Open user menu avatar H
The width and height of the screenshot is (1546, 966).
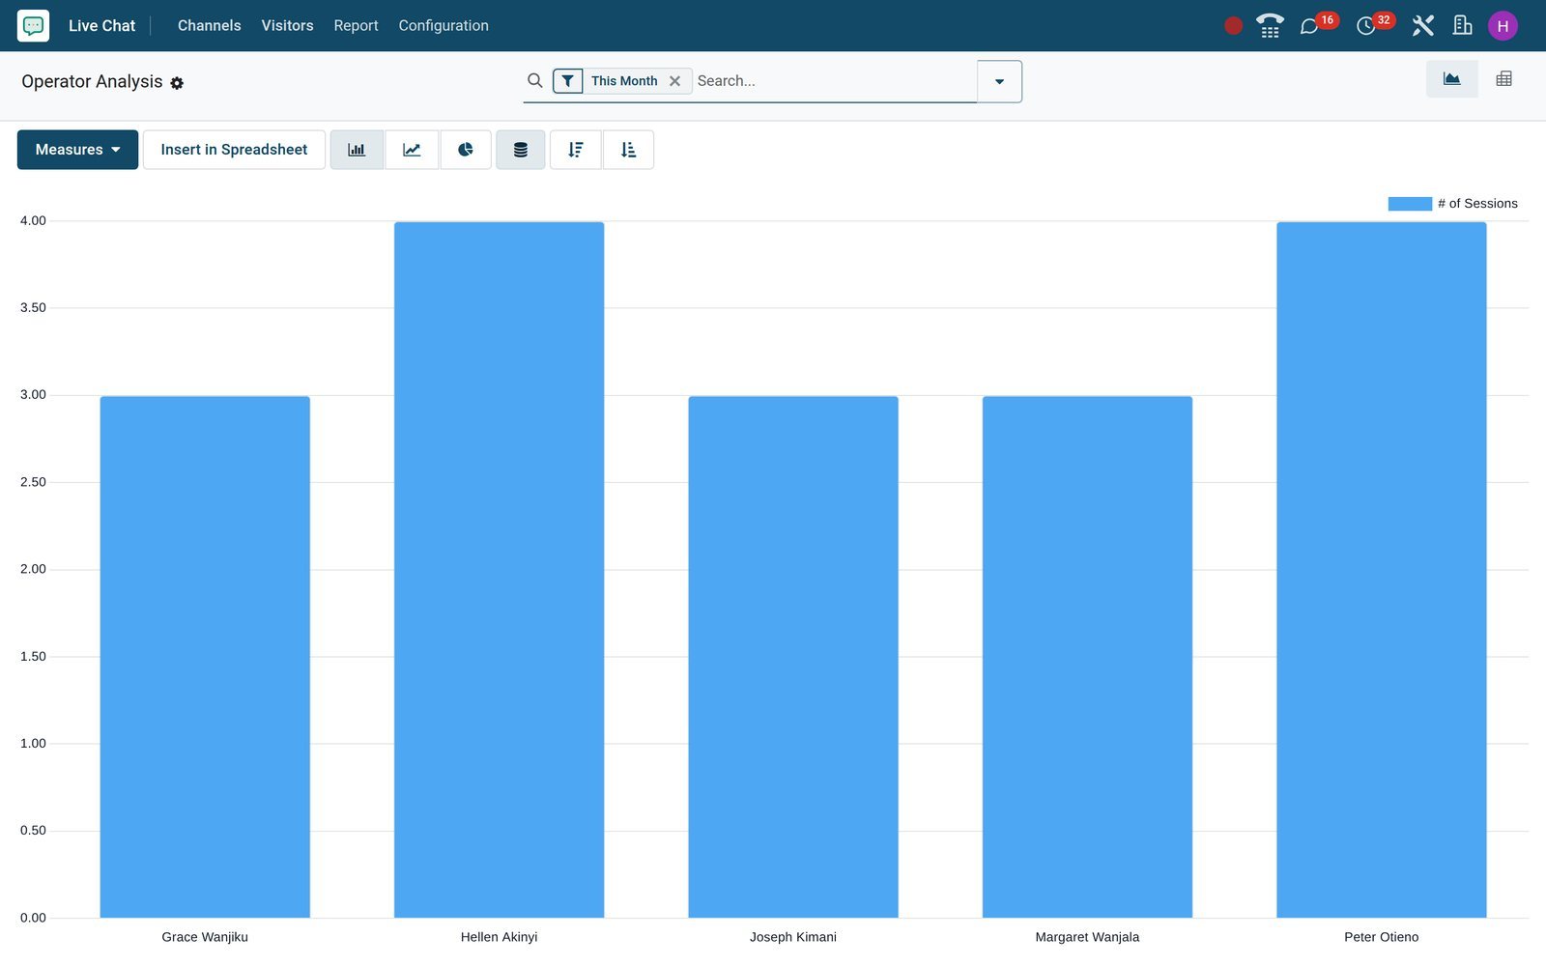click(1503, 26)
